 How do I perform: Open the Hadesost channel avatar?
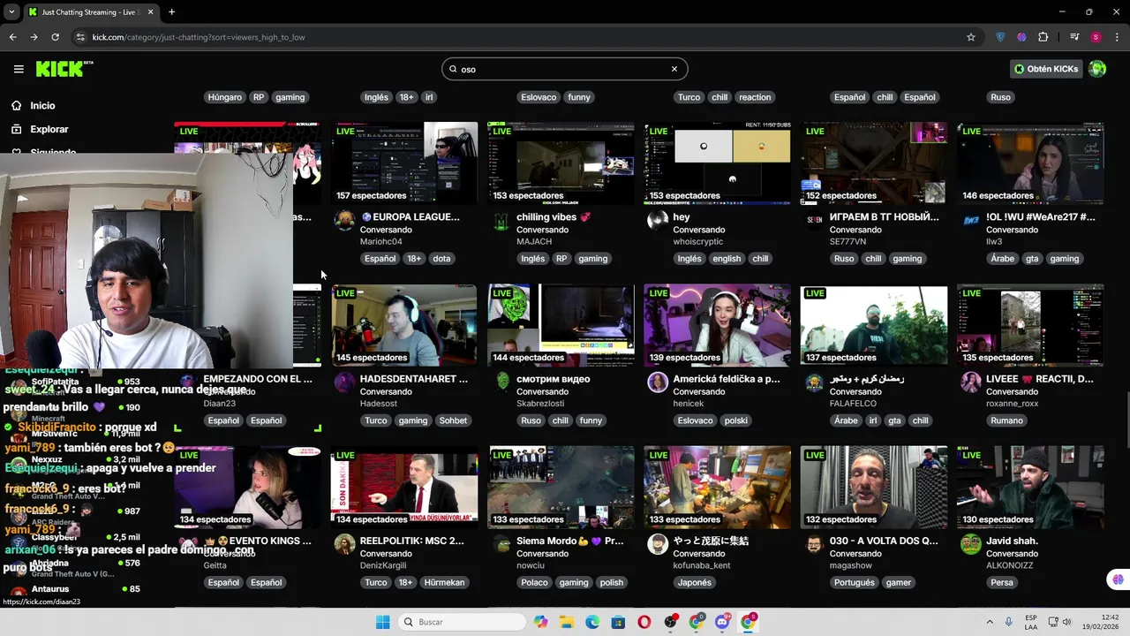pyautogui.click(x=344, y=382)
